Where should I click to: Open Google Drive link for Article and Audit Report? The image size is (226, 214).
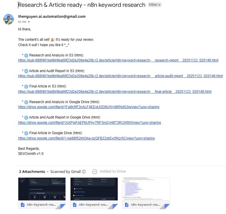click(89, 123)
